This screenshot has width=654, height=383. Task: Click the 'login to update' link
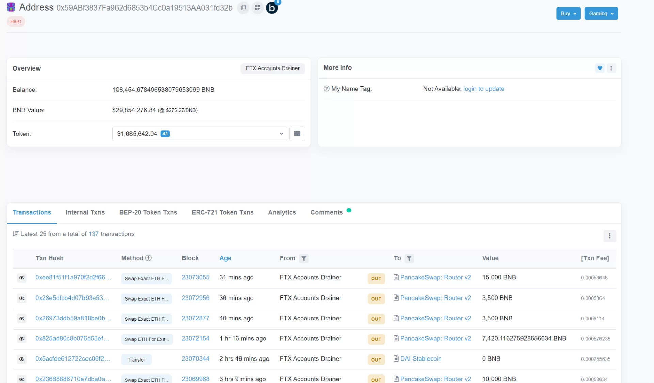[484, 89]
